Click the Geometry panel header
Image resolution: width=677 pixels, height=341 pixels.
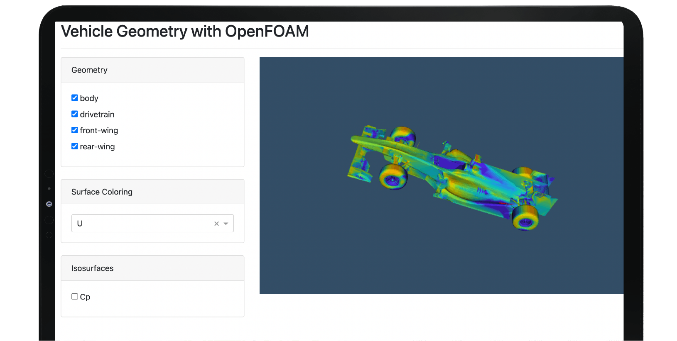pos(152,70)
